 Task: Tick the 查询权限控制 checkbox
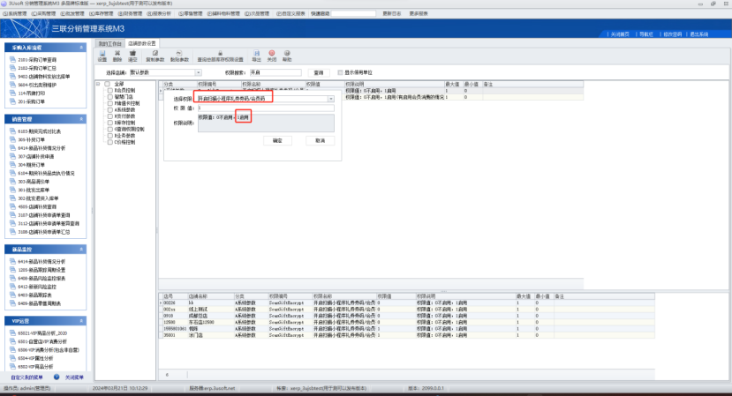pos(110,129)
